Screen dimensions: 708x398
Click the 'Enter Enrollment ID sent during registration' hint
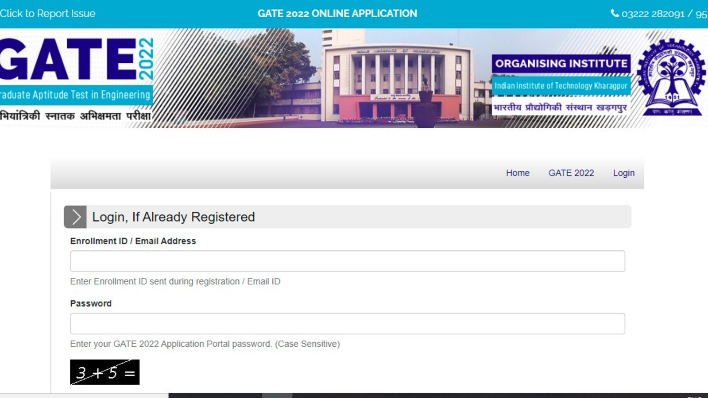tap(175, 281)
